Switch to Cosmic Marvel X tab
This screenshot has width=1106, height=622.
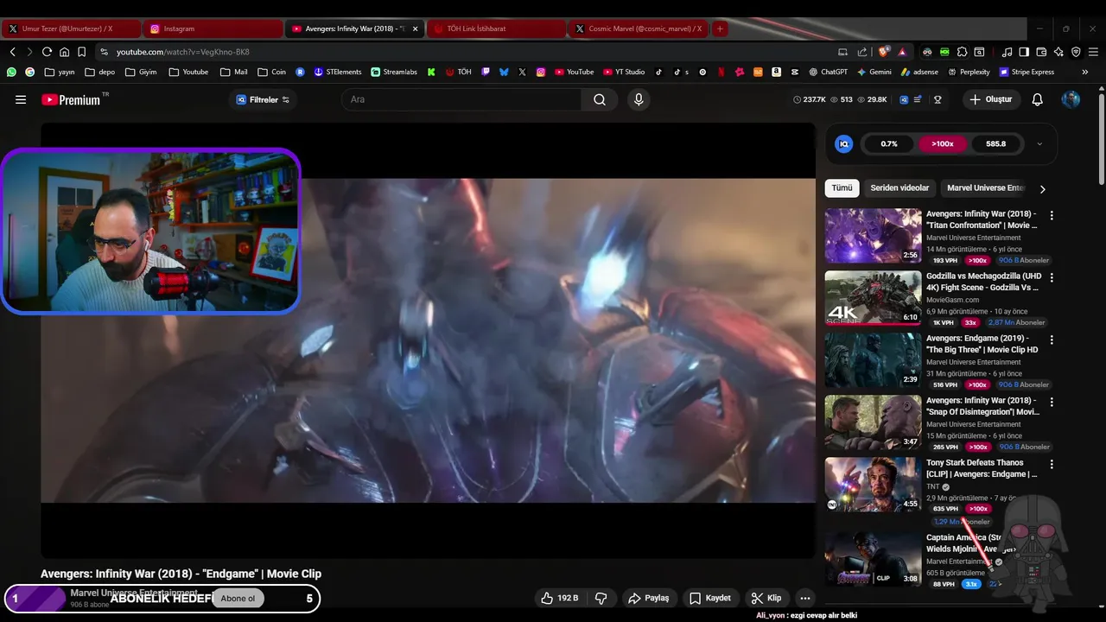tap(638, 29)
